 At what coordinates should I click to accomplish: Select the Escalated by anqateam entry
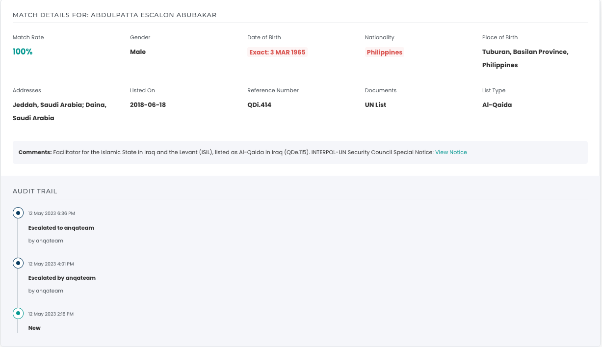click(62, 278)
